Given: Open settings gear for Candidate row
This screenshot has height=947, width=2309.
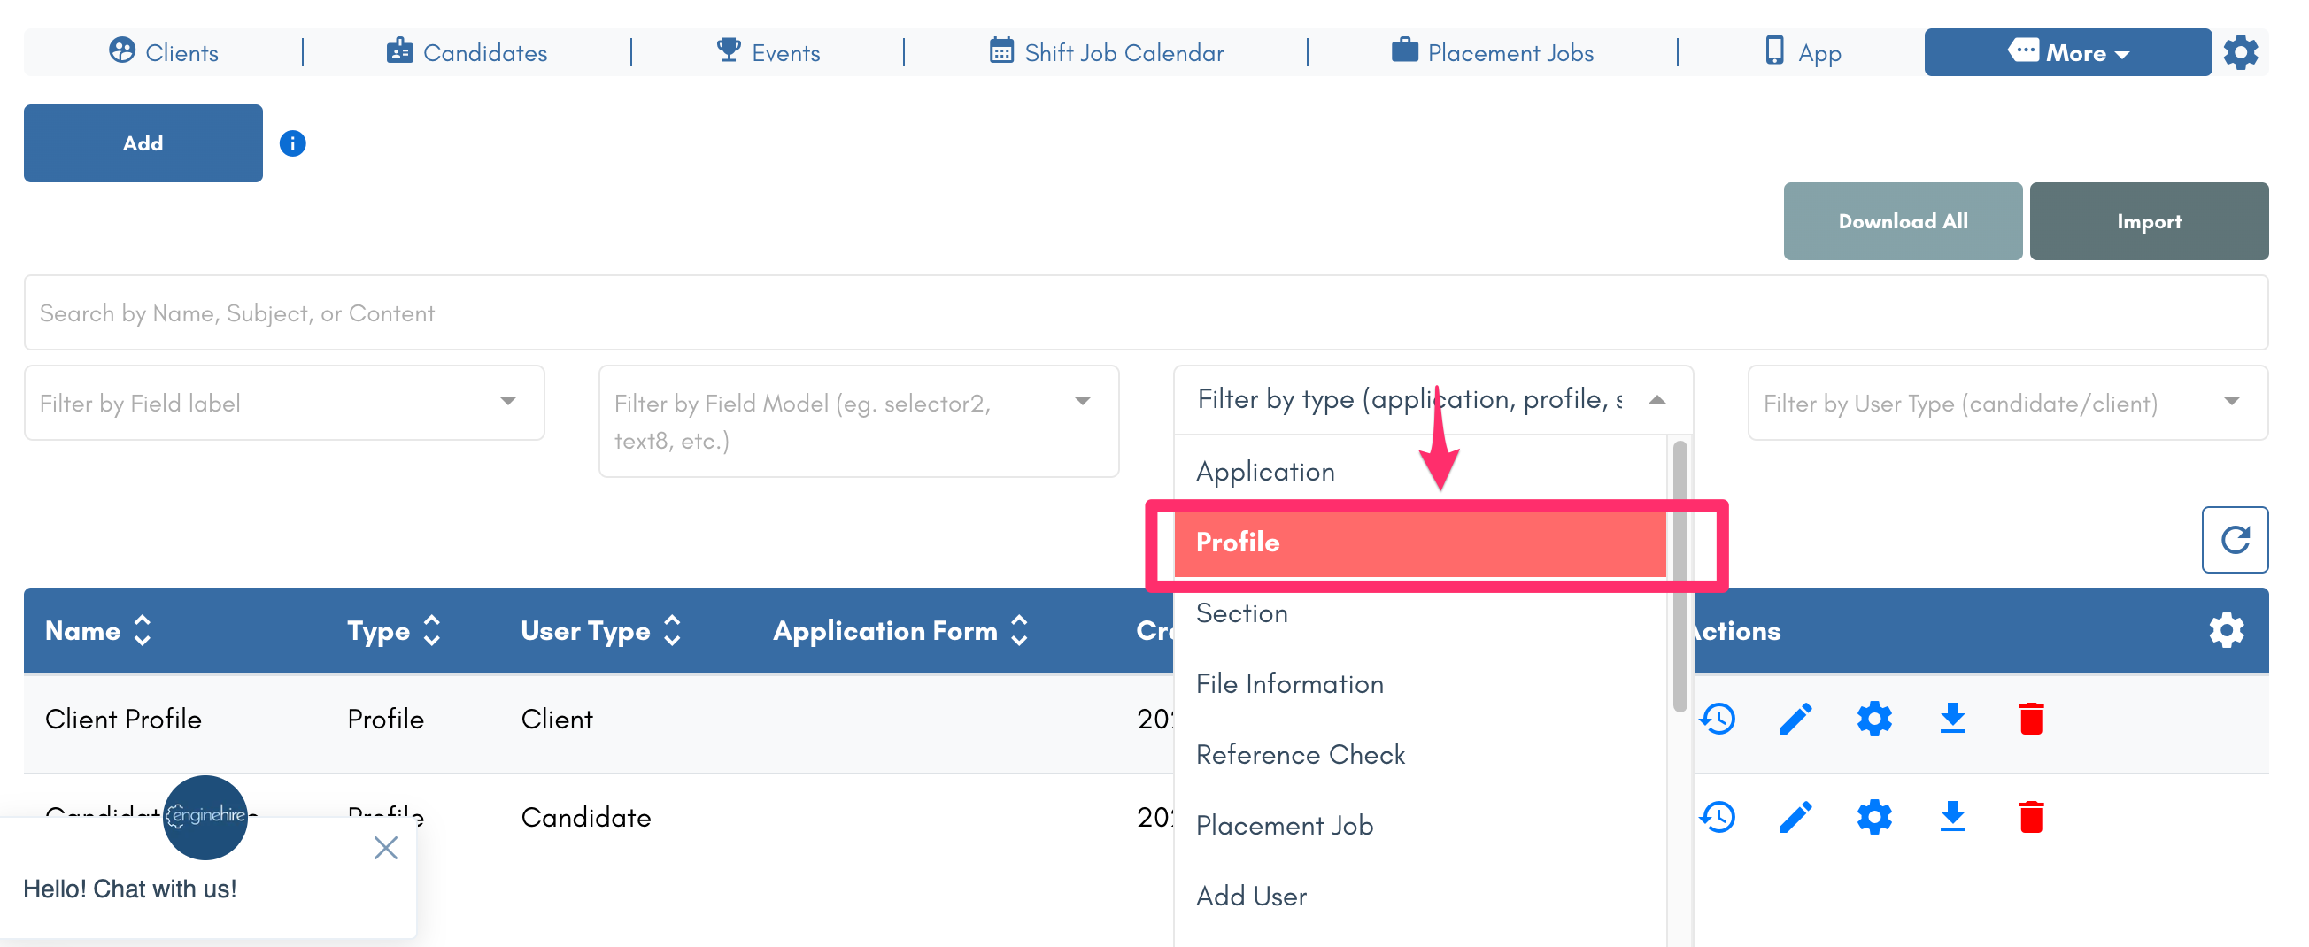Looking at the screenshot, I should pos(1874,817).
